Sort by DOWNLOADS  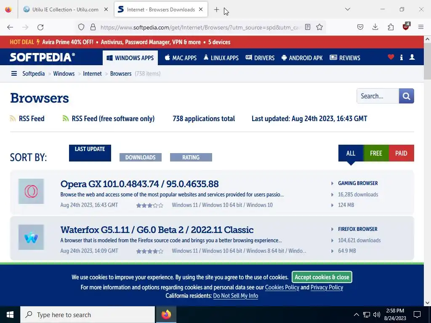coord(141,157)
